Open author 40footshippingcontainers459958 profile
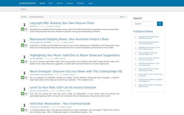Screen dimensions: 184x115 coord(40,42)
